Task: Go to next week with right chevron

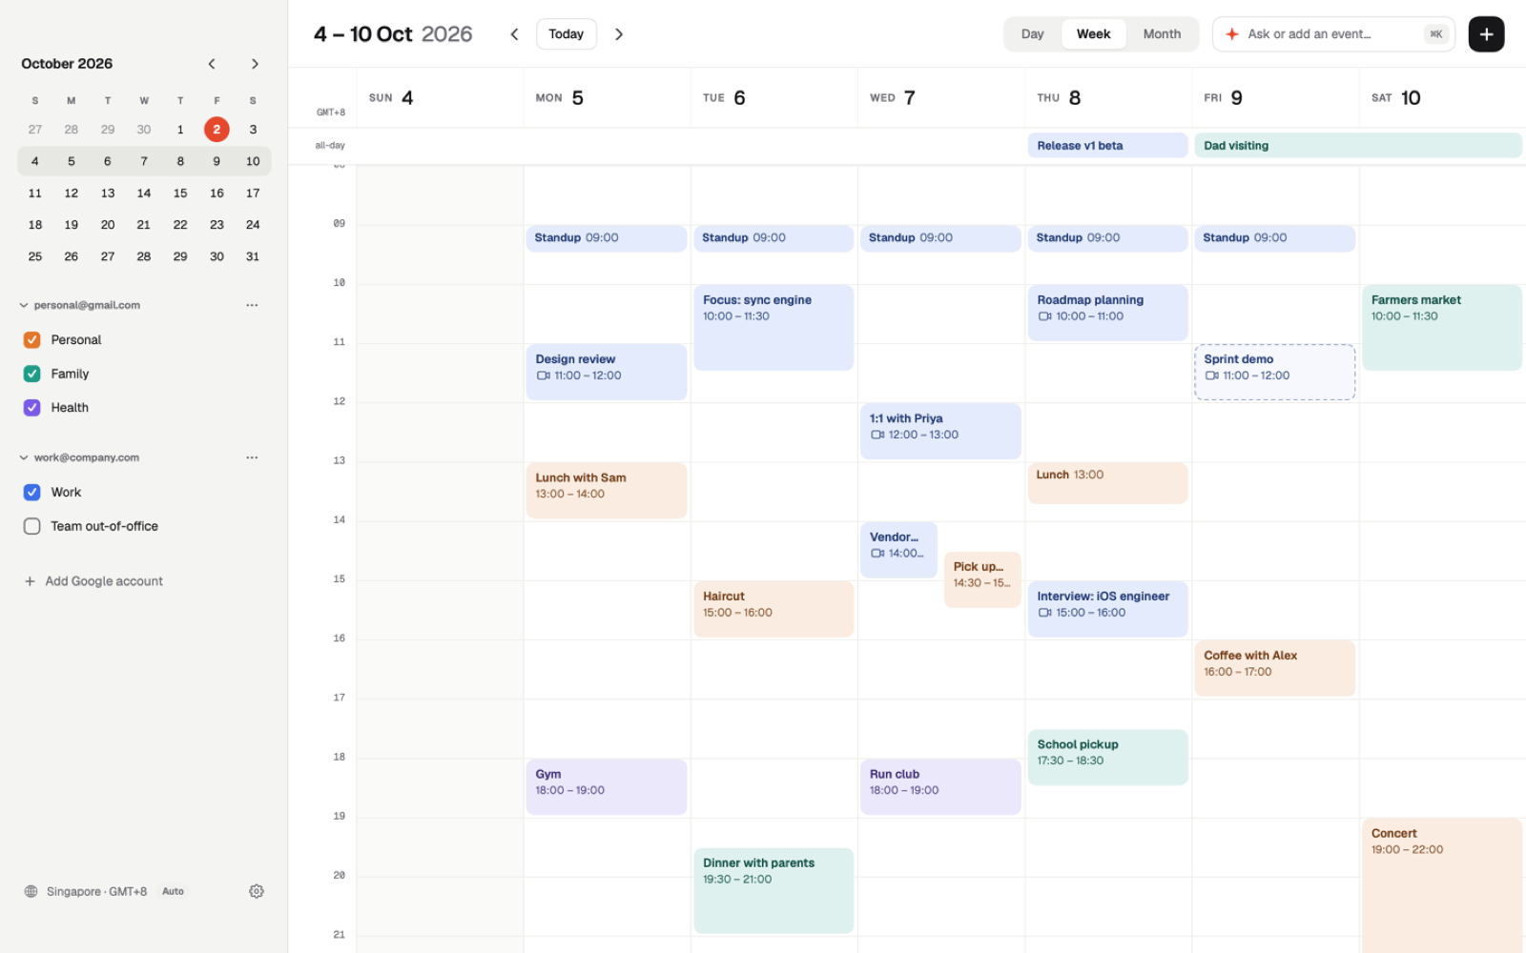Action: [619, 34]
